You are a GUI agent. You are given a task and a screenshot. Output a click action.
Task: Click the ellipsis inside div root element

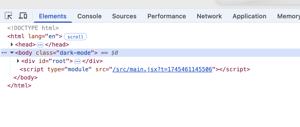click(78, 61)
